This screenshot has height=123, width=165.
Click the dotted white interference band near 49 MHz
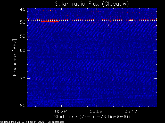(92, 20)
